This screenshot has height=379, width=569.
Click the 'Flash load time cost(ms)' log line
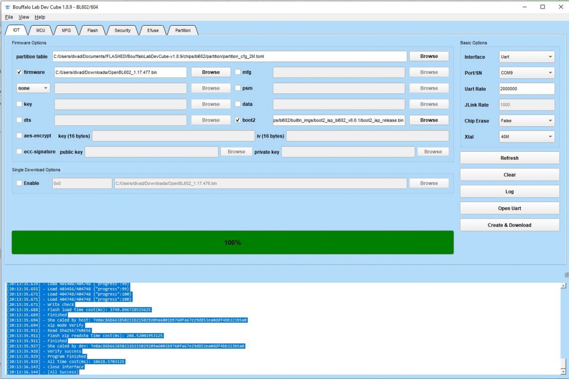79,310
